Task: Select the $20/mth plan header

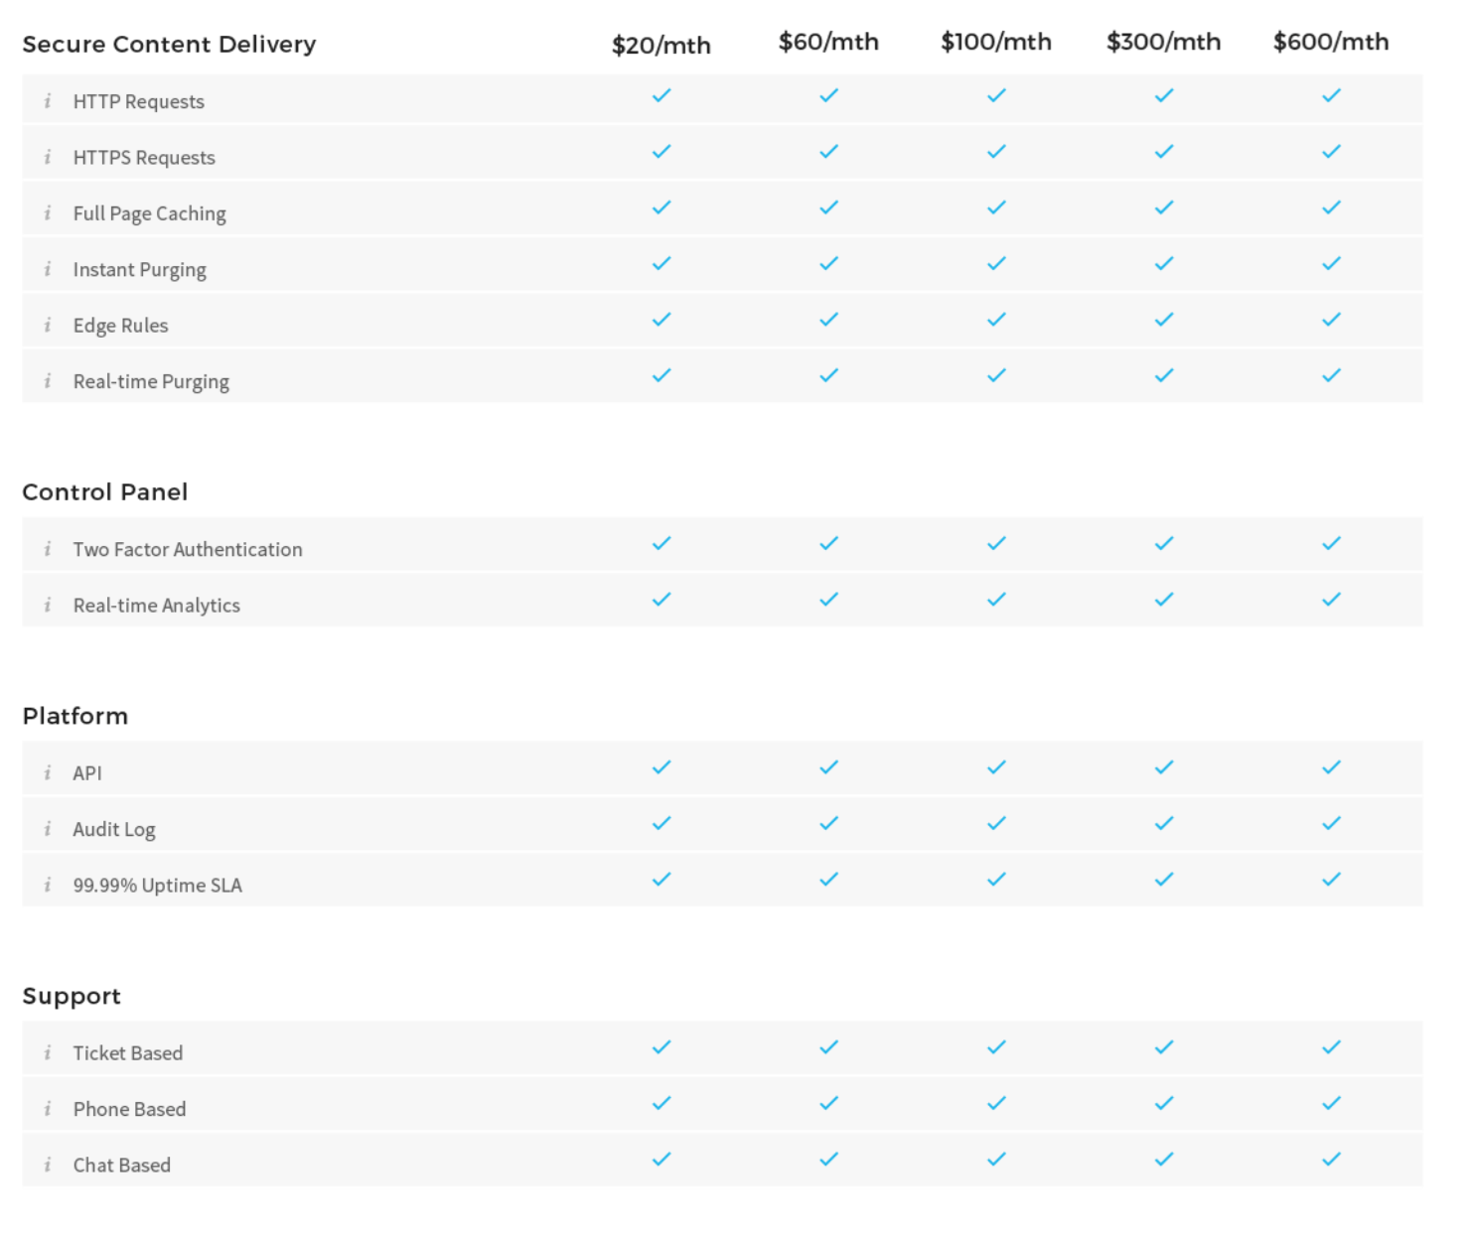Action: (661, 46)
